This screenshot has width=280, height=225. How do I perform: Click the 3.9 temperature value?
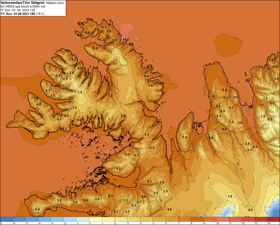pos(150,86)
